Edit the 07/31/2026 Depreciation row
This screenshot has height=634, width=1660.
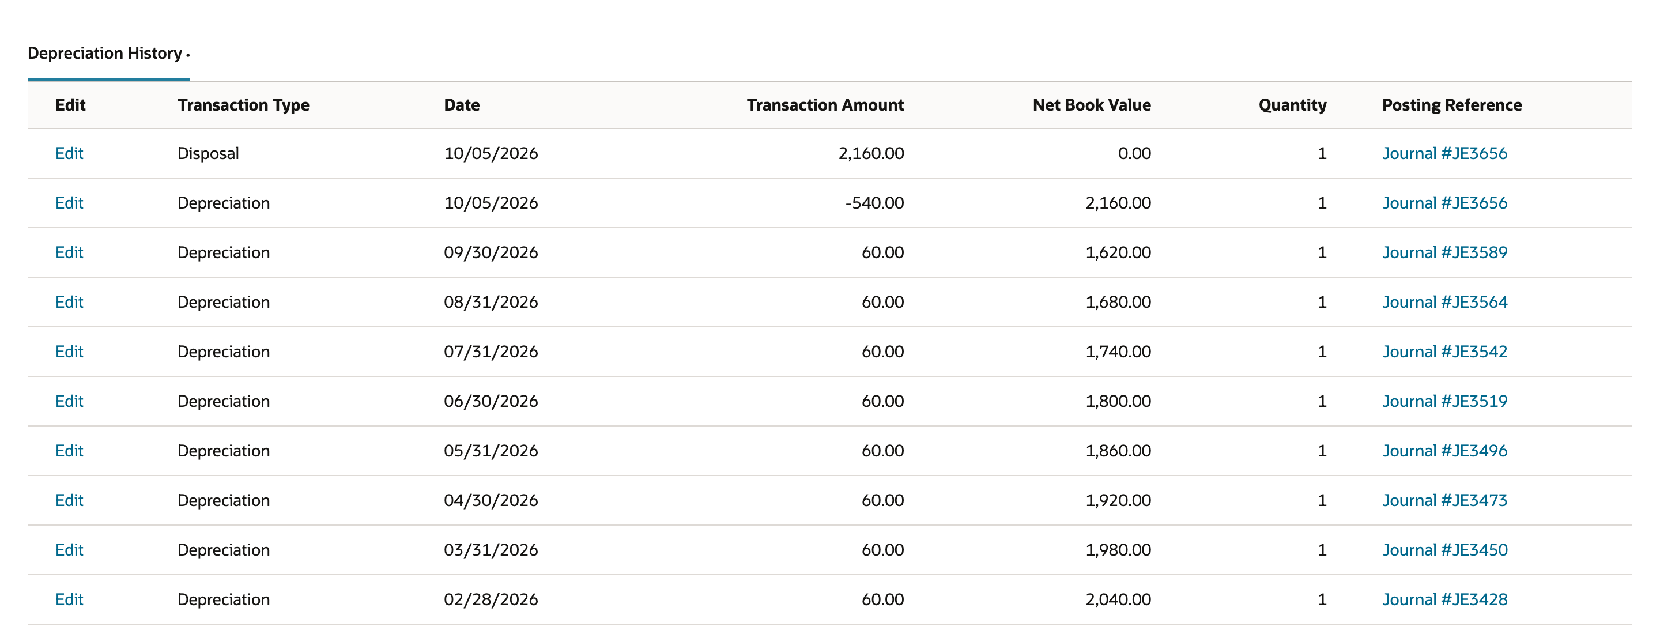pyautogui.click(x=69, y=352)
